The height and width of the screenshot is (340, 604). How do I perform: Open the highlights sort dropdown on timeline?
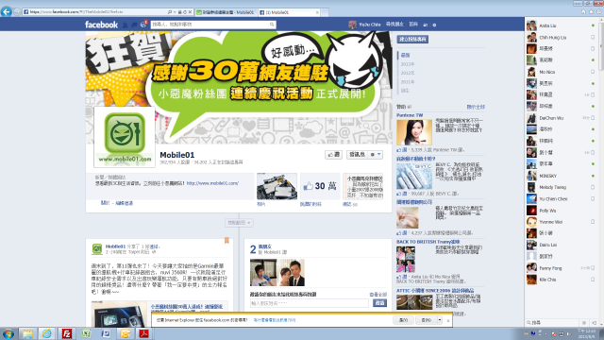[239, 223]
